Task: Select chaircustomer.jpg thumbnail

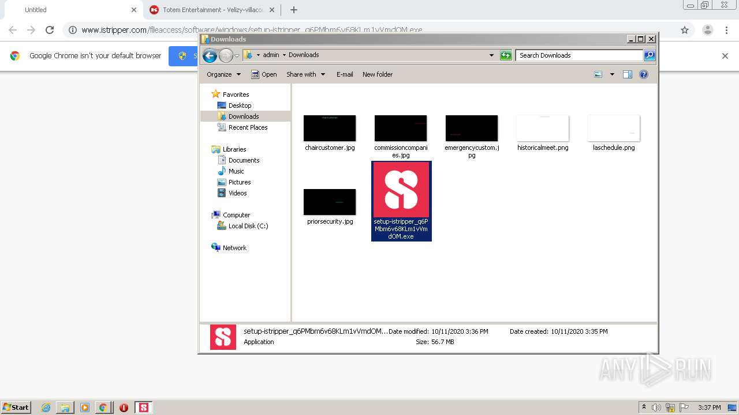Action: 330,128
